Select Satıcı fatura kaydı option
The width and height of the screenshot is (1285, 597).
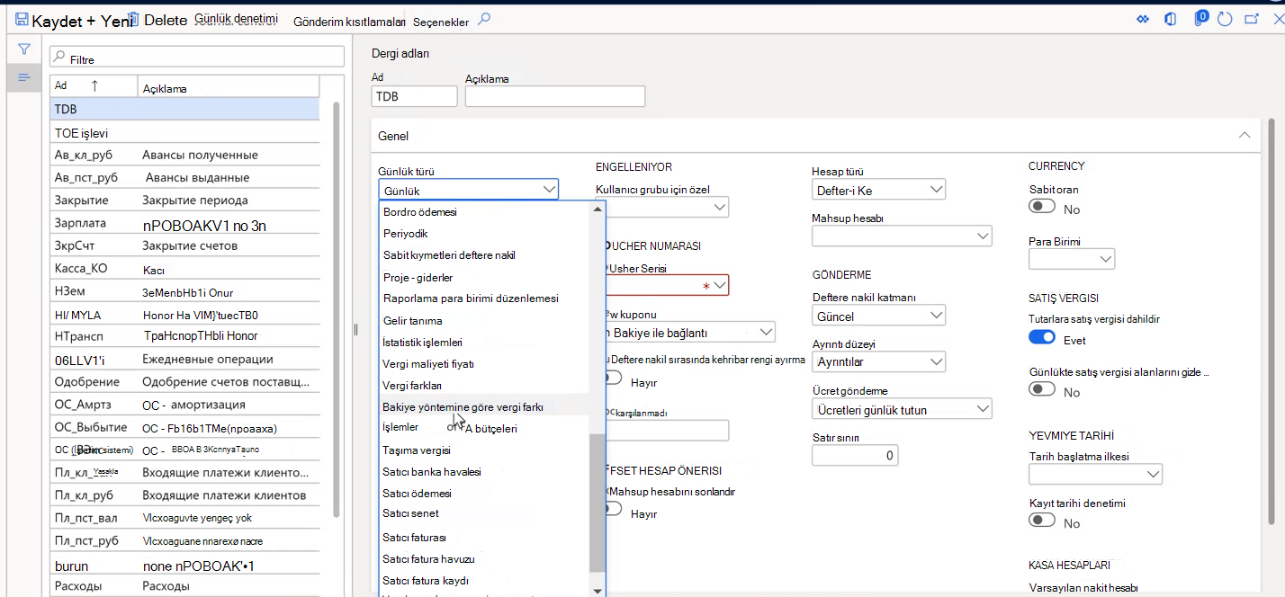coord(484,581)
